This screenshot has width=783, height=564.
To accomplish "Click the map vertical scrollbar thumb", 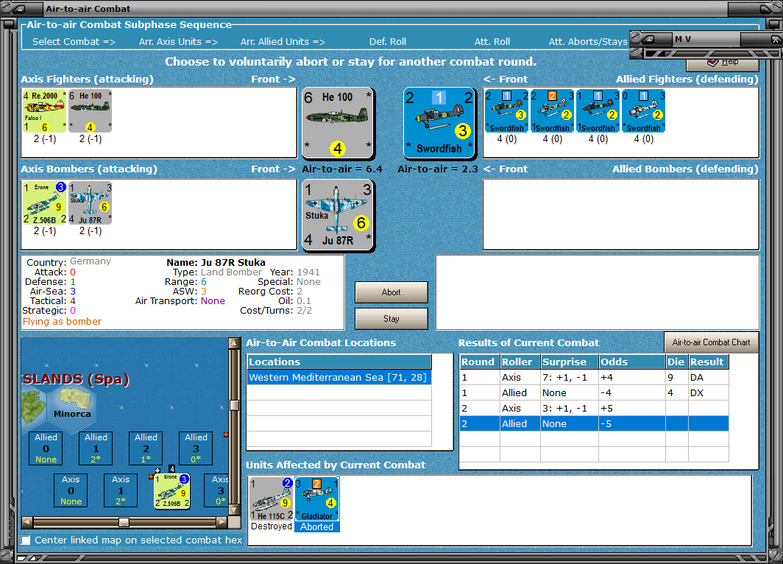I will [x=234, y=405].
